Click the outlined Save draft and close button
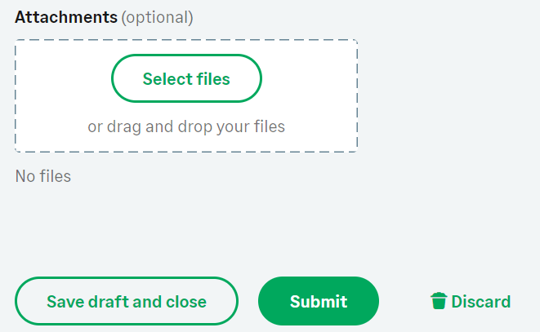 127,302
